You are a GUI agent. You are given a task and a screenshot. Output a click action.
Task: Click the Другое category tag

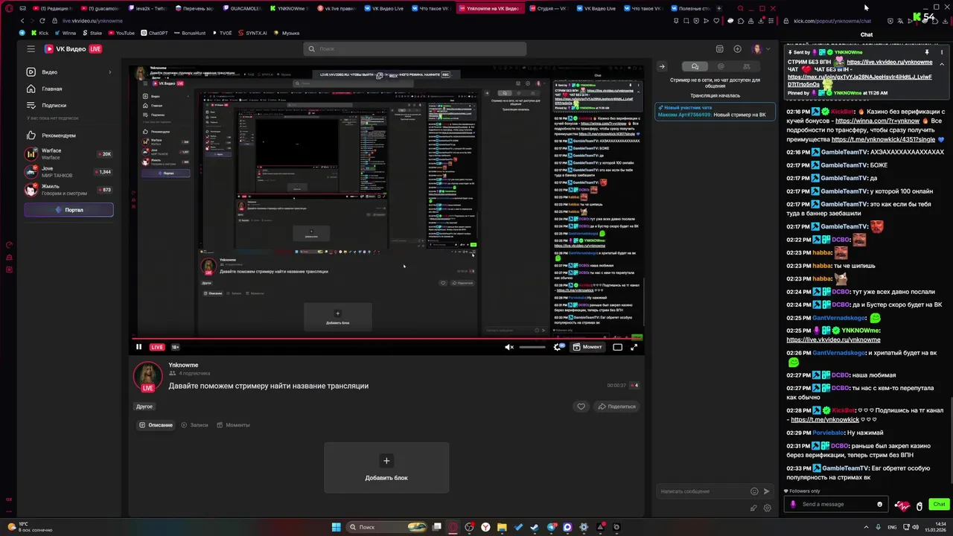144,406
